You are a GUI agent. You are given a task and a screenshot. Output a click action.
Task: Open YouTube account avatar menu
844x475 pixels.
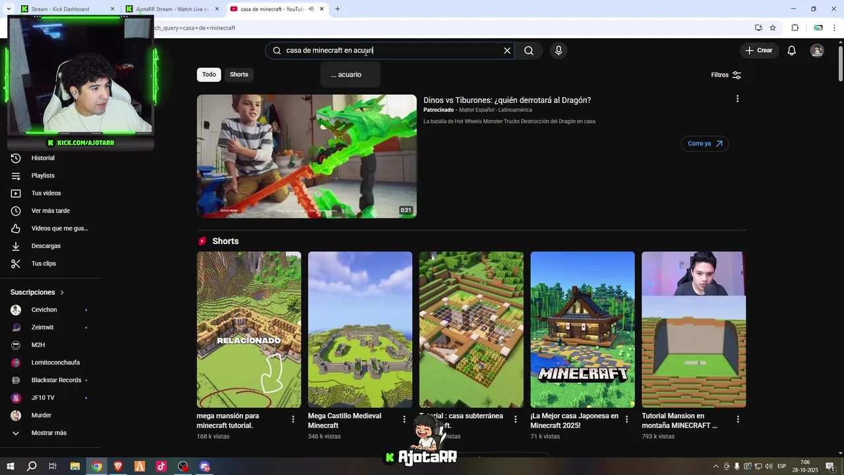tap(817, 51)
